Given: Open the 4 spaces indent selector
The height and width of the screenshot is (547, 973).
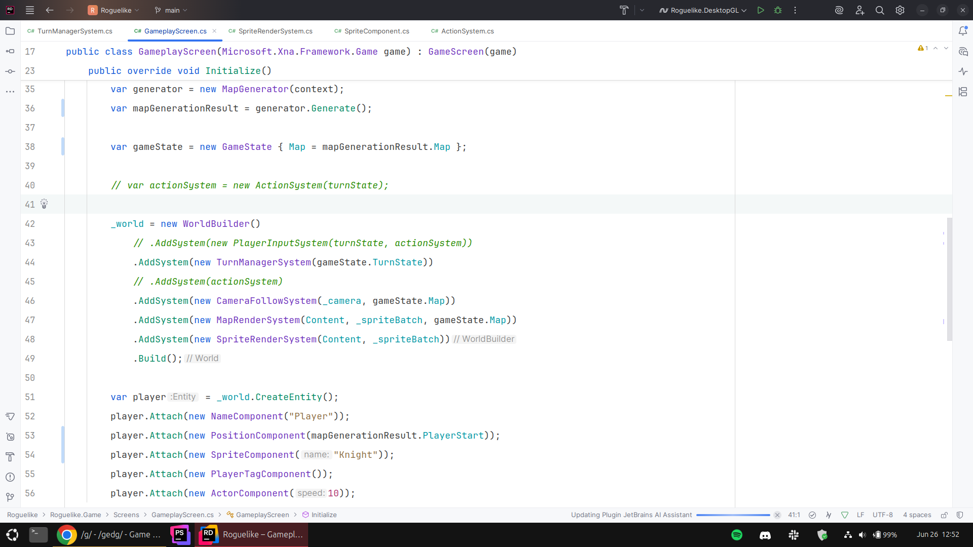Looking at the screenshot, I should pyautogui.click(x=917, y=515).
